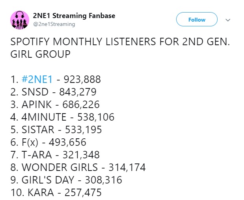
Task: Click the SPOTIFY MONTHLY LISTENERS heading text
Action: (x=83, y=41)
